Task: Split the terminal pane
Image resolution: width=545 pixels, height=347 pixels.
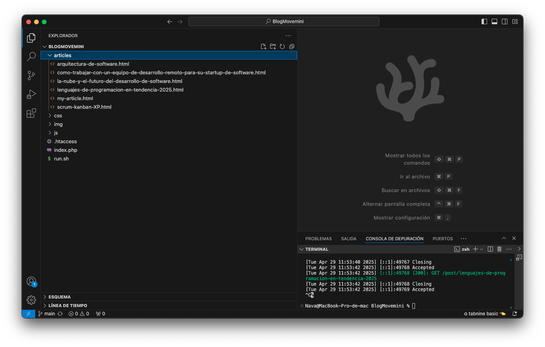Action: (x=490, y=249)
